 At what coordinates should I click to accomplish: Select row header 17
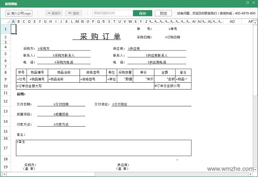pos(6,148)
